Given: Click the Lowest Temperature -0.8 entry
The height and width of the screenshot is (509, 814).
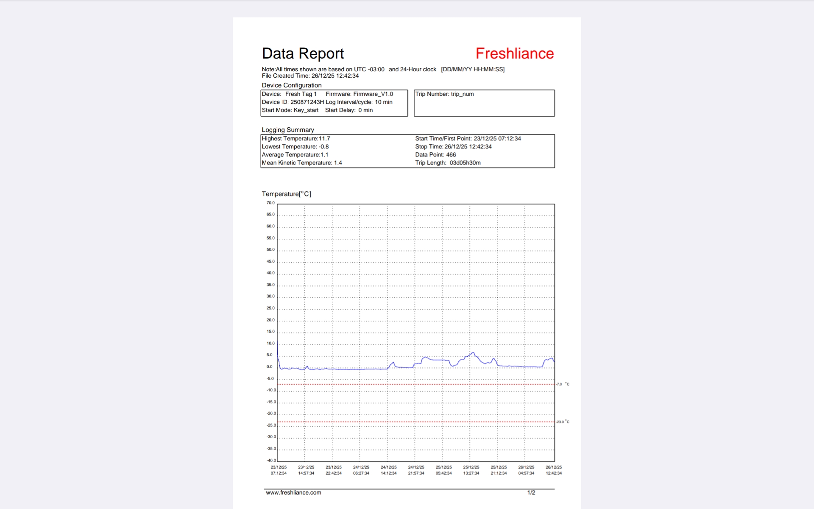Looking at the screenshot, I should tap(295, 147).
